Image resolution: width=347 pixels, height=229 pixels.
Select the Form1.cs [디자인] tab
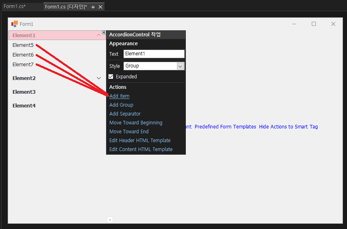coord(66,7)
